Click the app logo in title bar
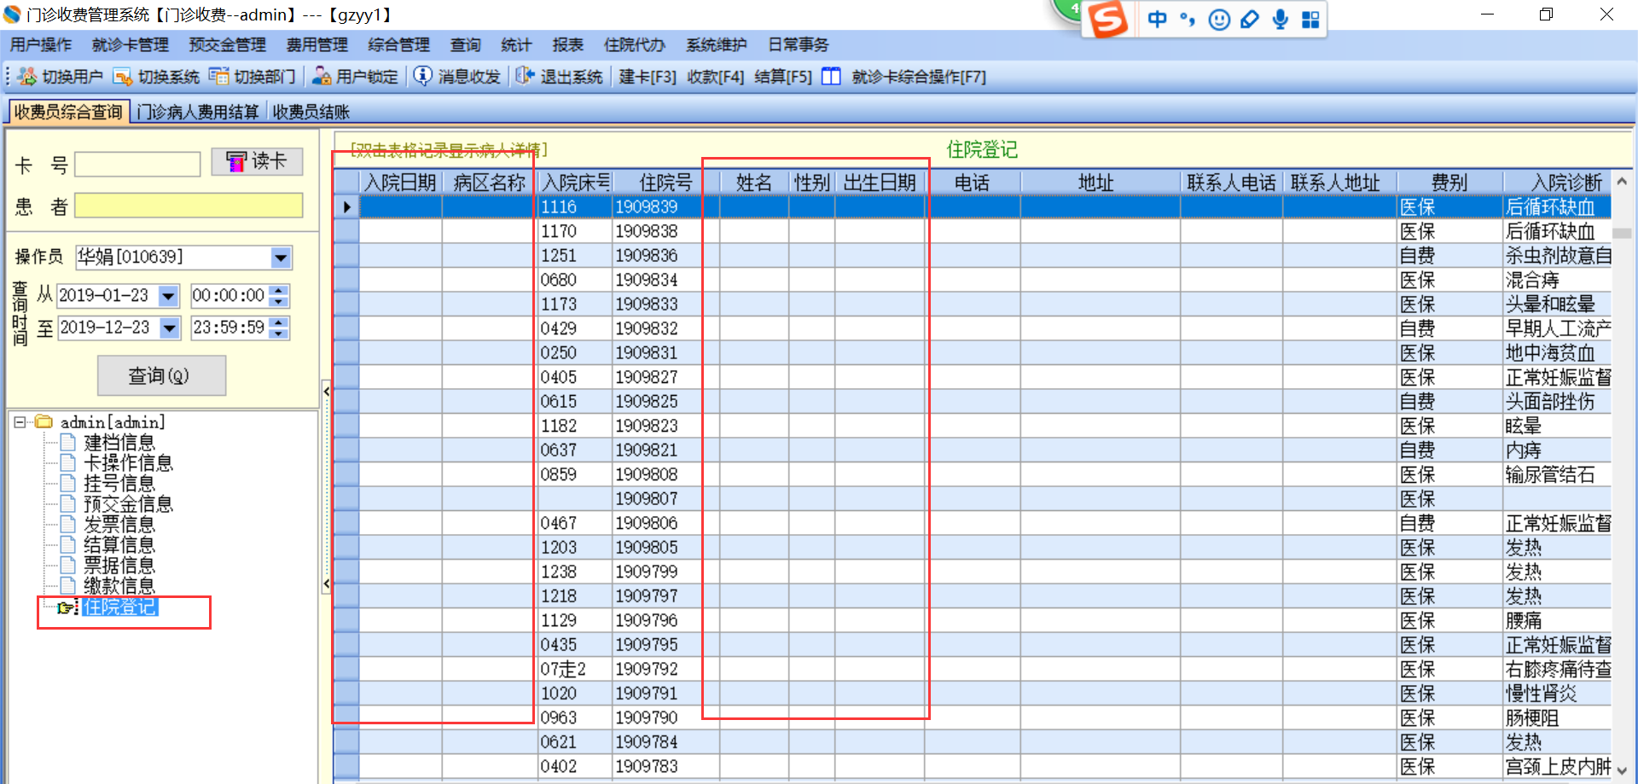Screen dimensions: 1638x784 coord(12,15)
